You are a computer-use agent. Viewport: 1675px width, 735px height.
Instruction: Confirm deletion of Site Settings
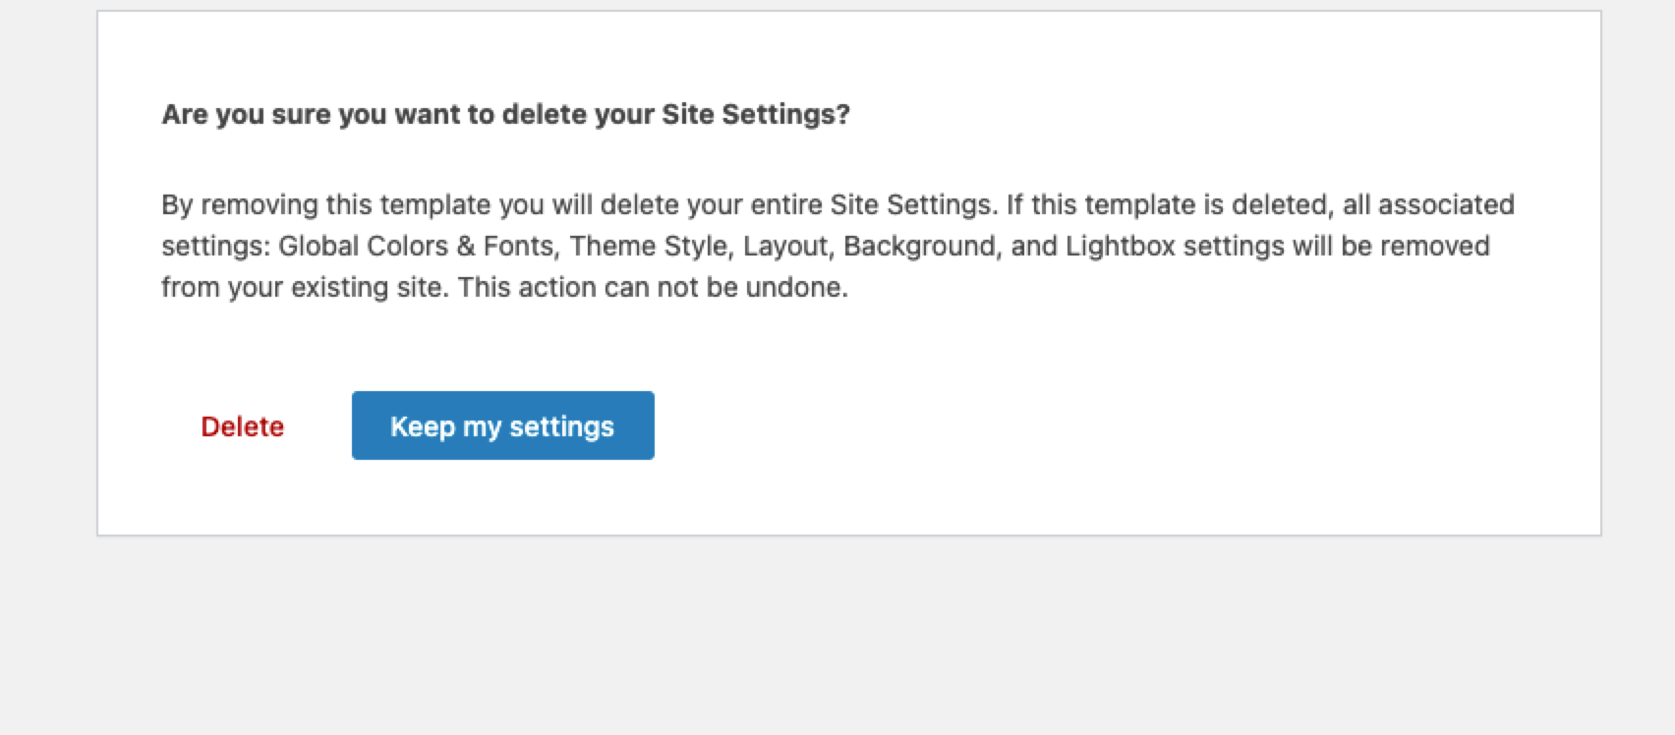(x=242, y=426)
